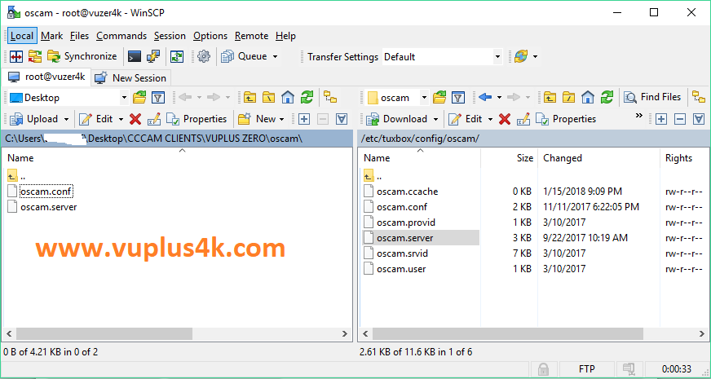Image resolution: width=711 pixels, height=379 pixels.
Task: Refresh the remote panel
Action: (607, 97)
